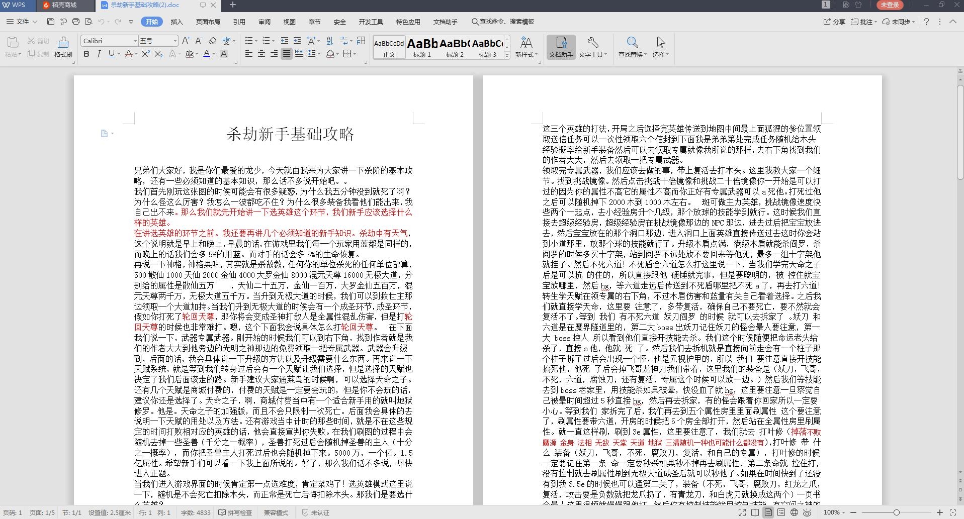The height and width of the screenshot is (519, 964).
Task: Toggle Justify alignment
Action: (x=287, y=54)
